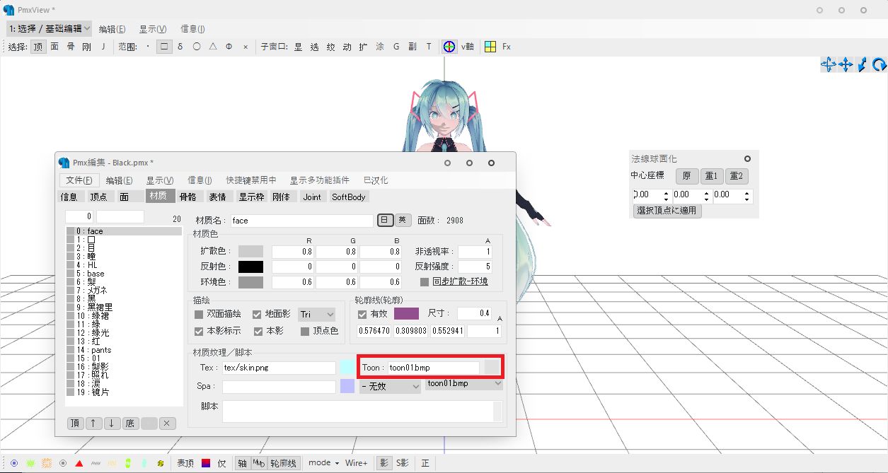Viewport: 888px width, 473px height.
Task: Open the purple outline color swatch
Action: tap(406, 314)
